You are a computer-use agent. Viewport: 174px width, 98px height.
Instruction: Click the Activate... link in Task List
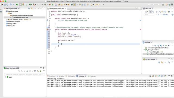pos(166,15)
